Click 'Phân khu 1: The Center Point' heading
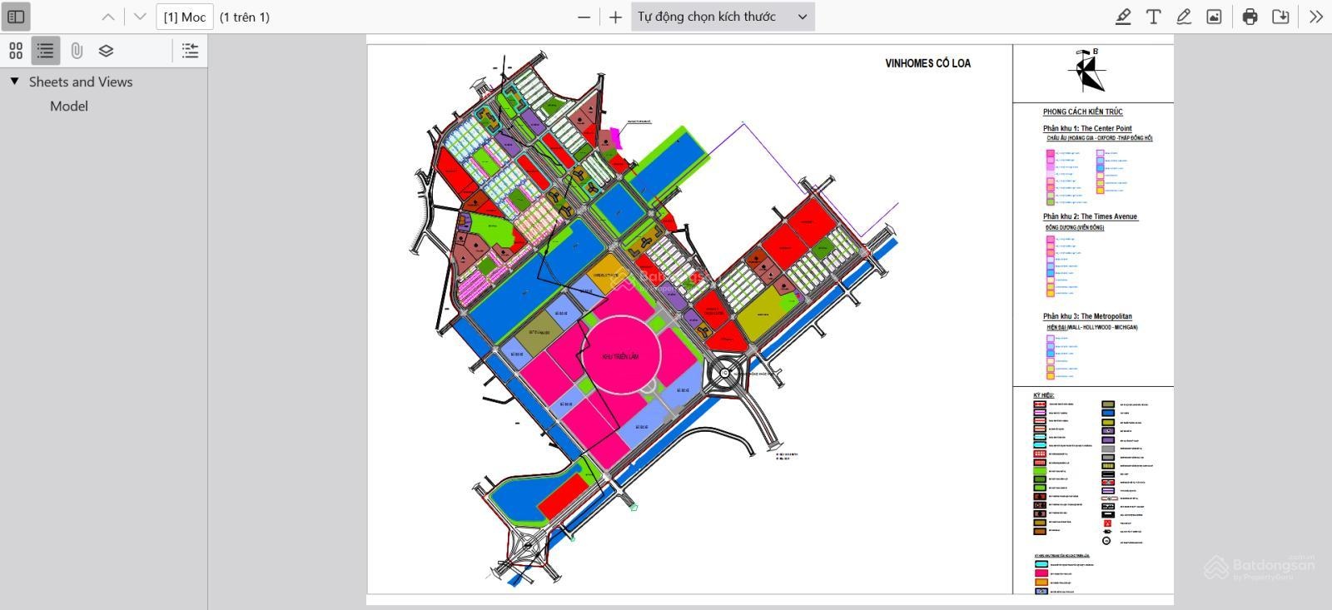Image resolution: width=1332 pixels, height=610 pixels. click(1087, 128)
